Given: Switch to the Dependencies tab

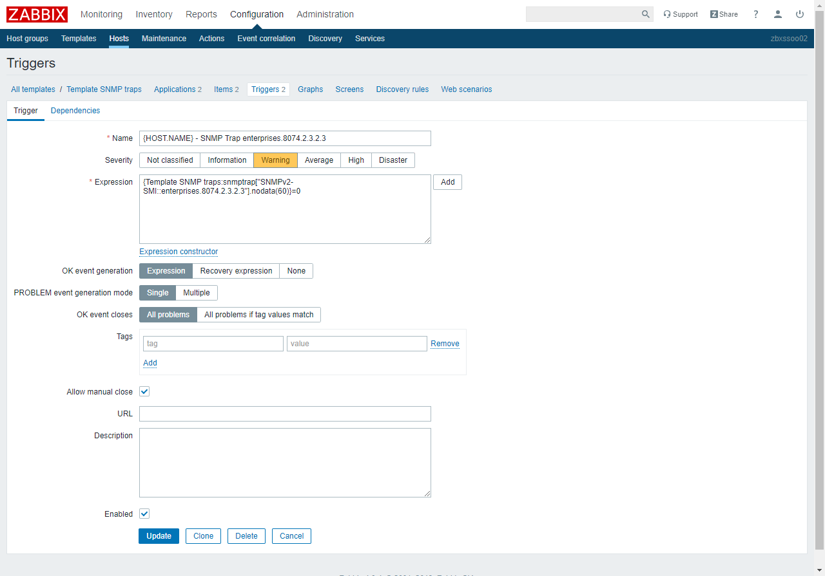Looking at the screenshot, I should pos(75,111).
